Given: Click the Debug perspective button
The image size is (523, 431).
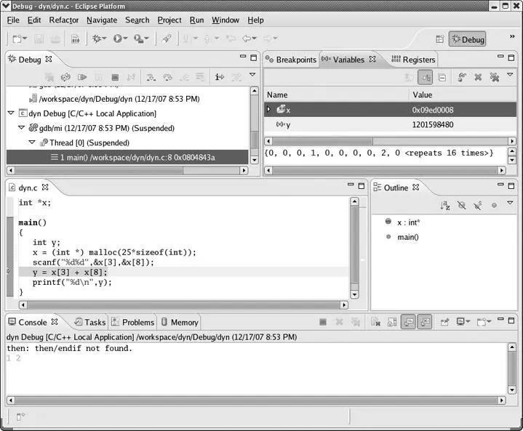Looking at the screenshot, I should 467,39.
